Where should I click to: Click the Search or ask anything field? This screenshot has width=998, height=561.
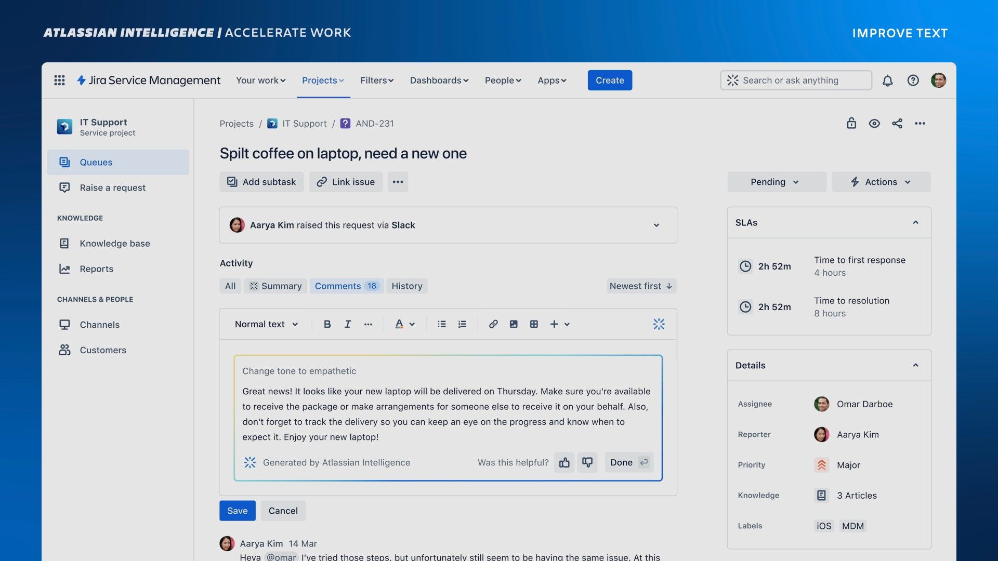[x=795, y=81]
